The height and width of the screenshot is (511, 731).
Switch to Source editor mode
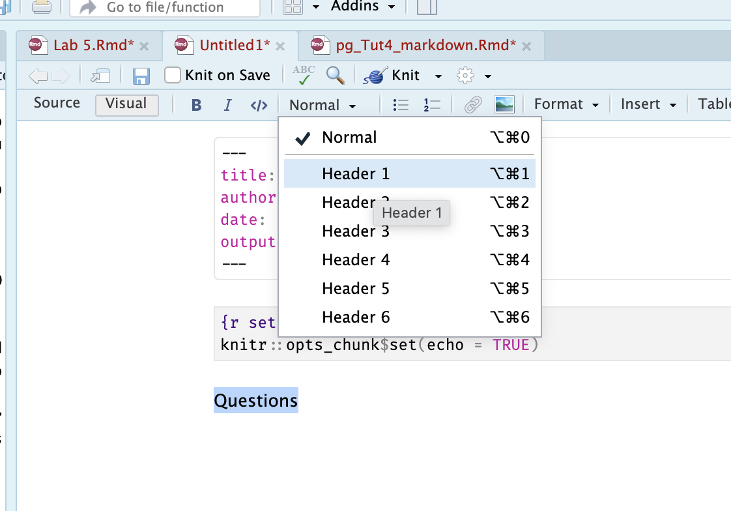point(57,103)
